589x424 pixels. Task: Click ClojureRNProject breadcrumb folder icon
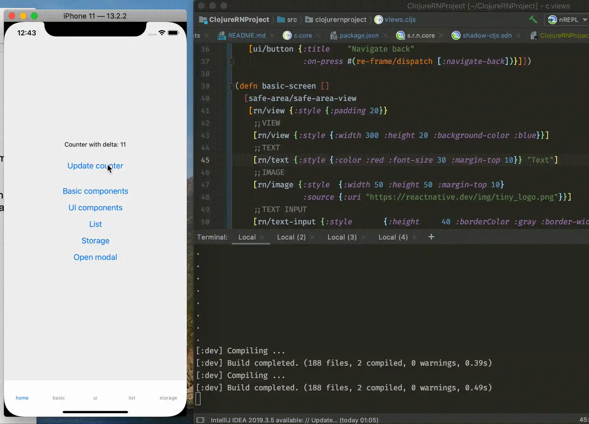203,20
